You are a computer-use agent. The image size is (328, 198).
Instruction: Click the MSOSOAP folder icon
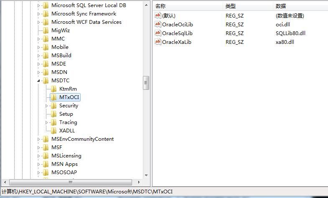[46, 173]
